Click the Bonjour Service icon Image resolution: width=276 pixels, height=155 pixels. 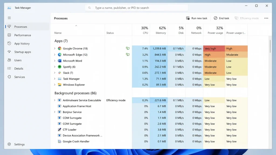coord(59,112)
